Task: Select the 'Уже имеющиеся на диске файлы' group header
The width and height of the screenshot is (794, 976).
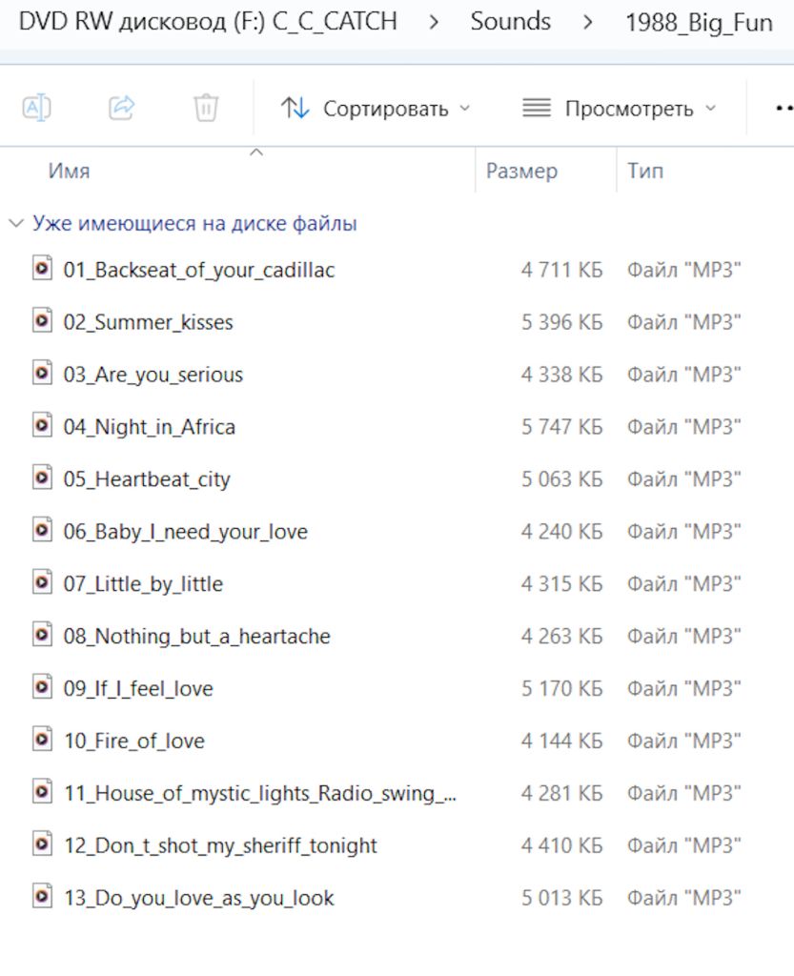Action: [x=194, y=223]
